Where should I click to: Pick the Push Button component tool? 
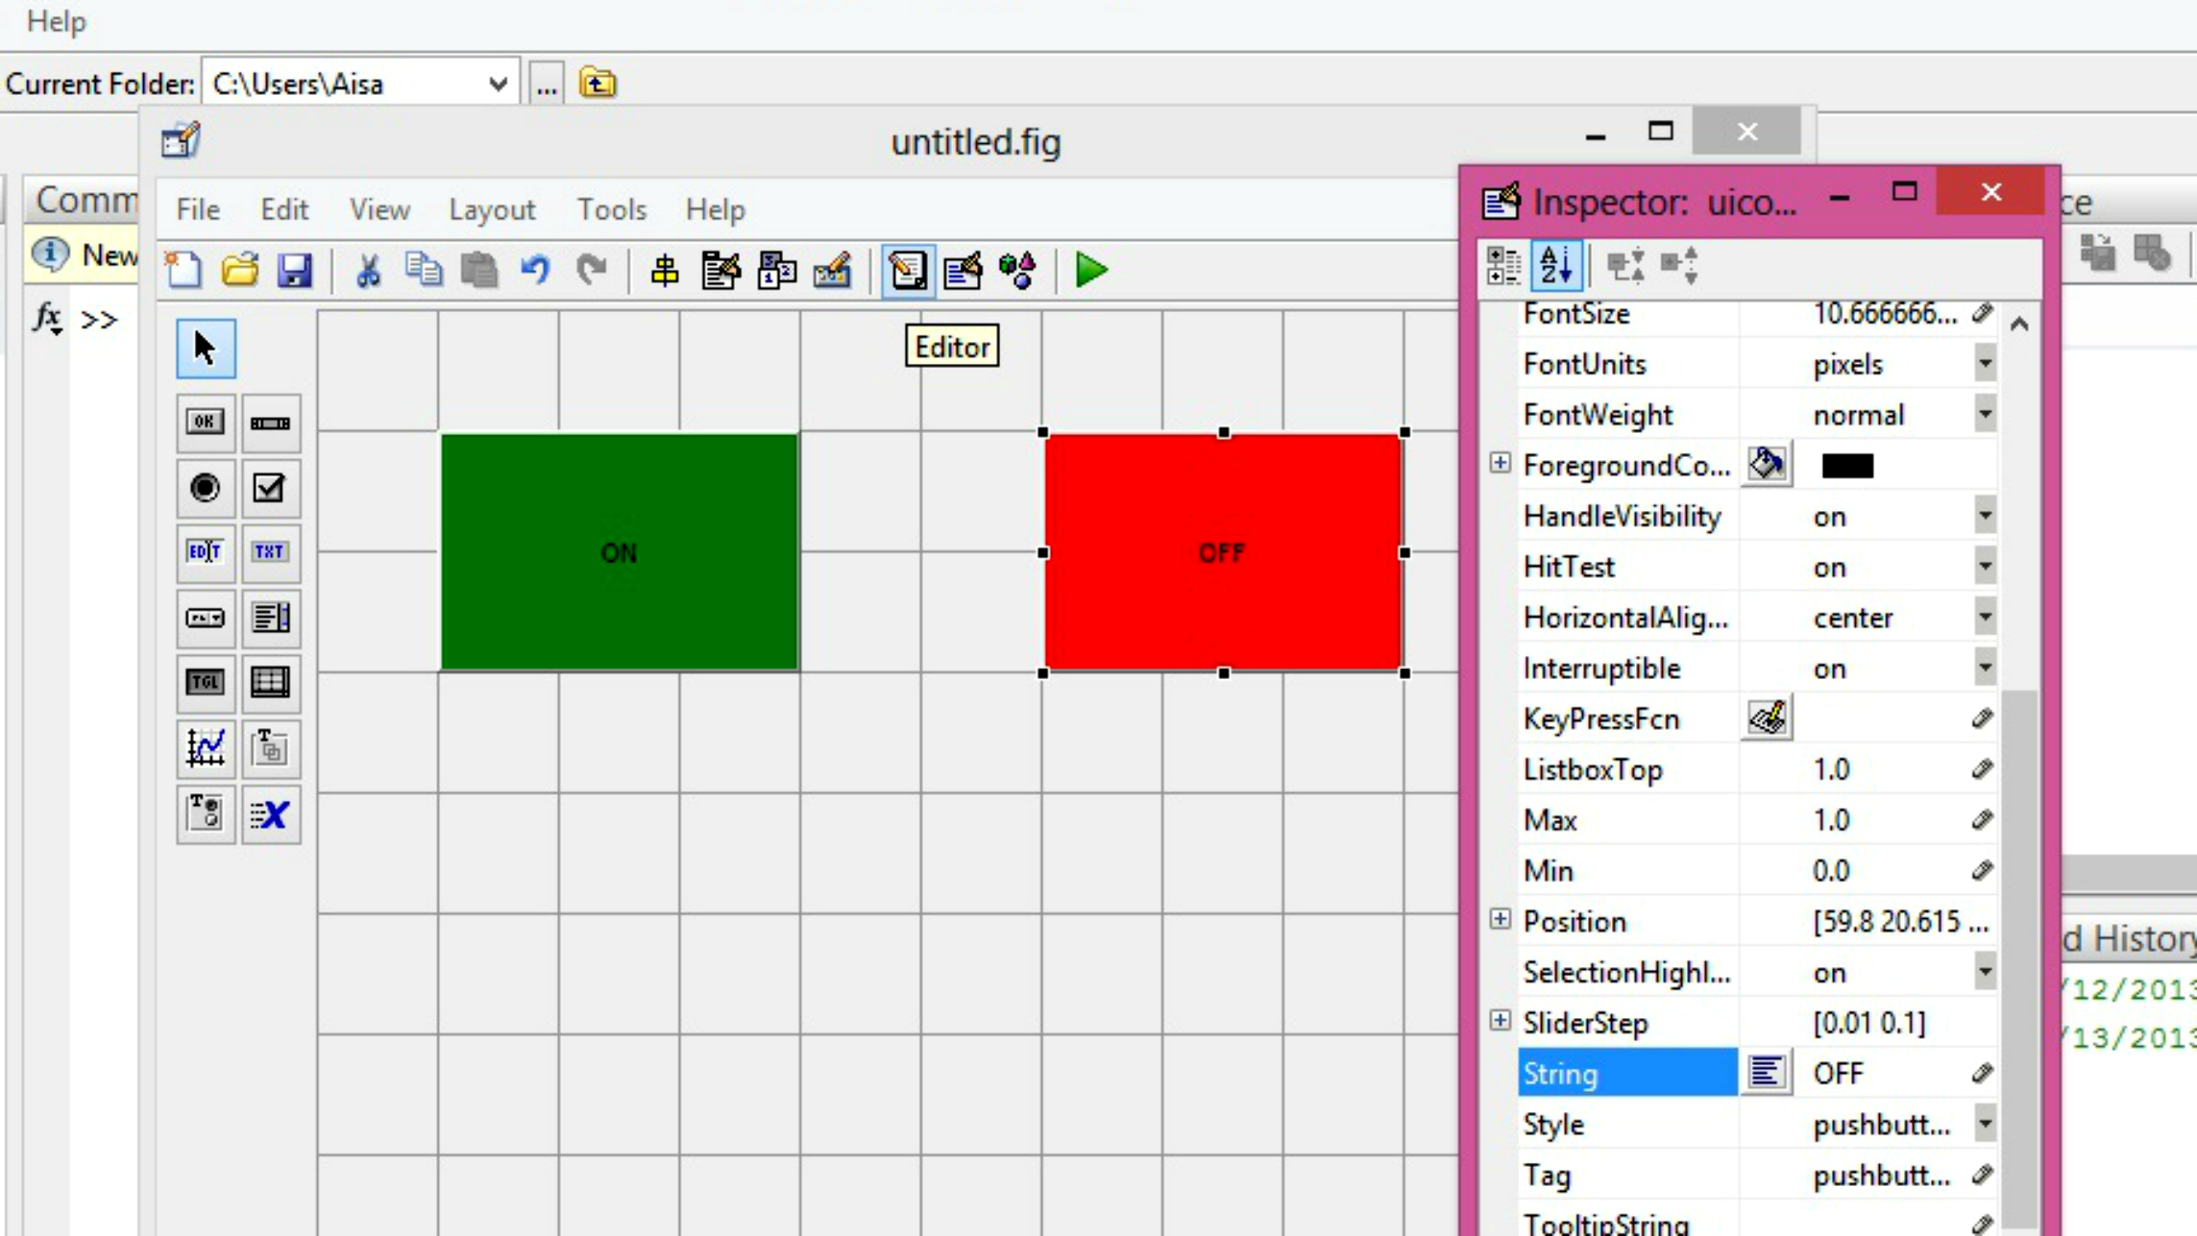coord(206,422)
